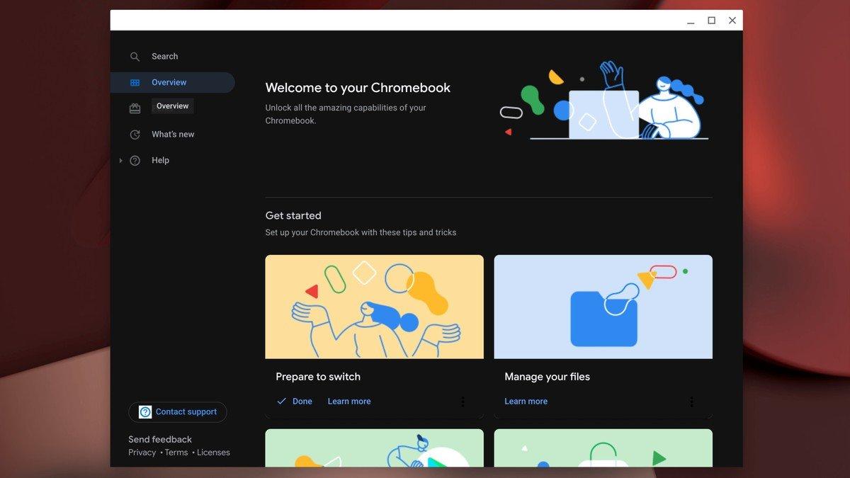Select the Search magnifier icon
Screen dimensions: 850x478
[135, 56]
